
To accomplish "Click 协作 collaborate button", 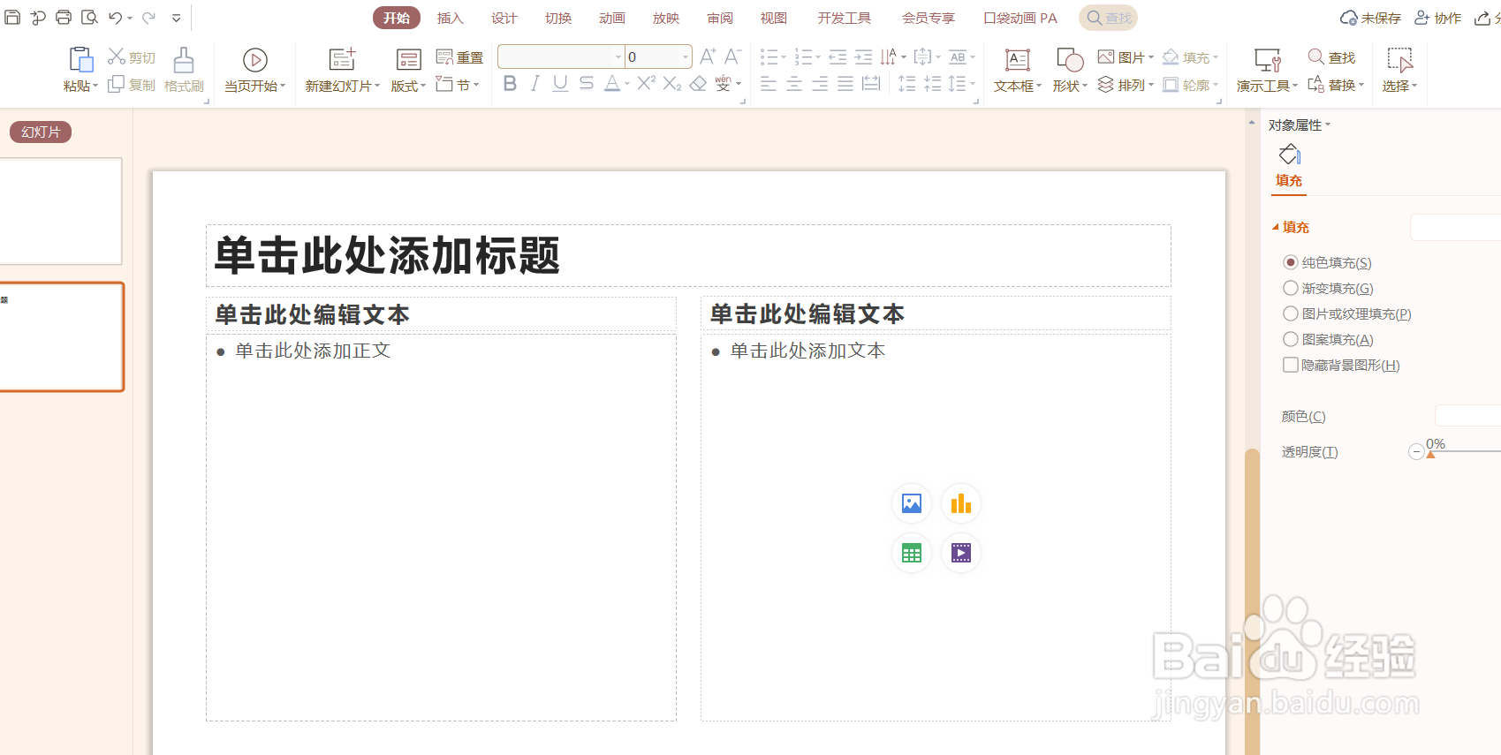I will click(1438, 18).
